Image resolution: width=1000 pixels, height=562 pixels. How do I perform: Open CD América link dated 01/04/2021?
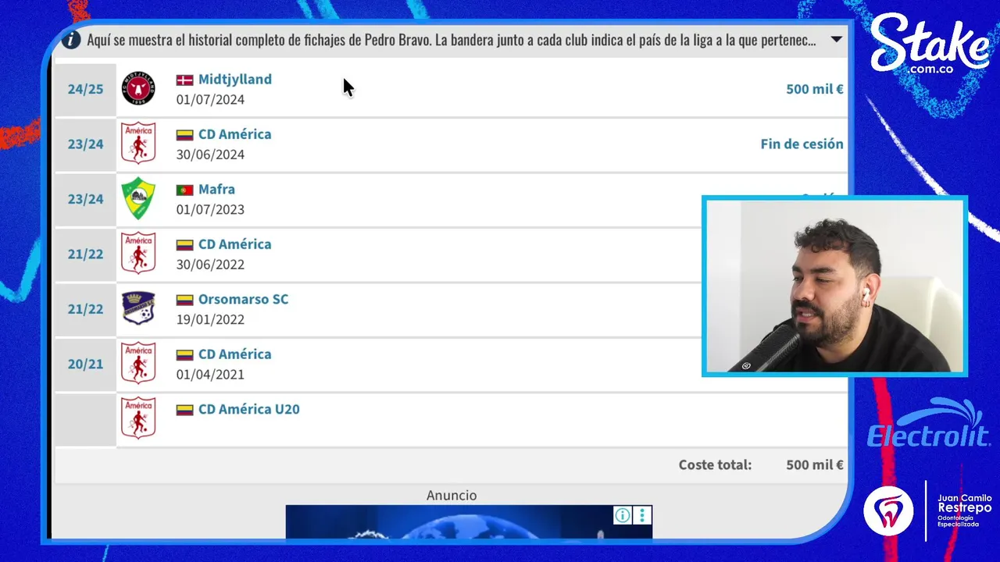point(235,354)
